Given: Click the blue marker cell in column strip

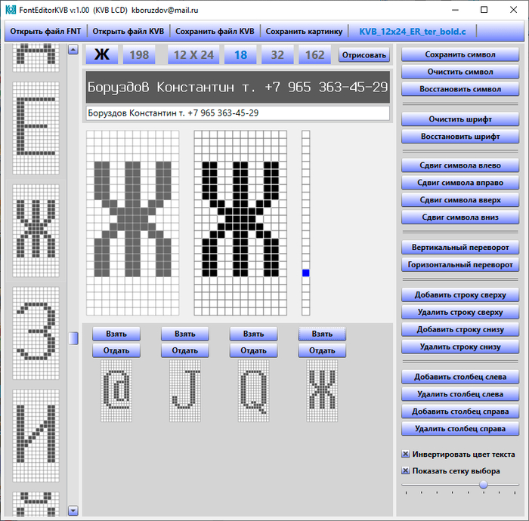Looking at the screenshot, I should point(305,273).
